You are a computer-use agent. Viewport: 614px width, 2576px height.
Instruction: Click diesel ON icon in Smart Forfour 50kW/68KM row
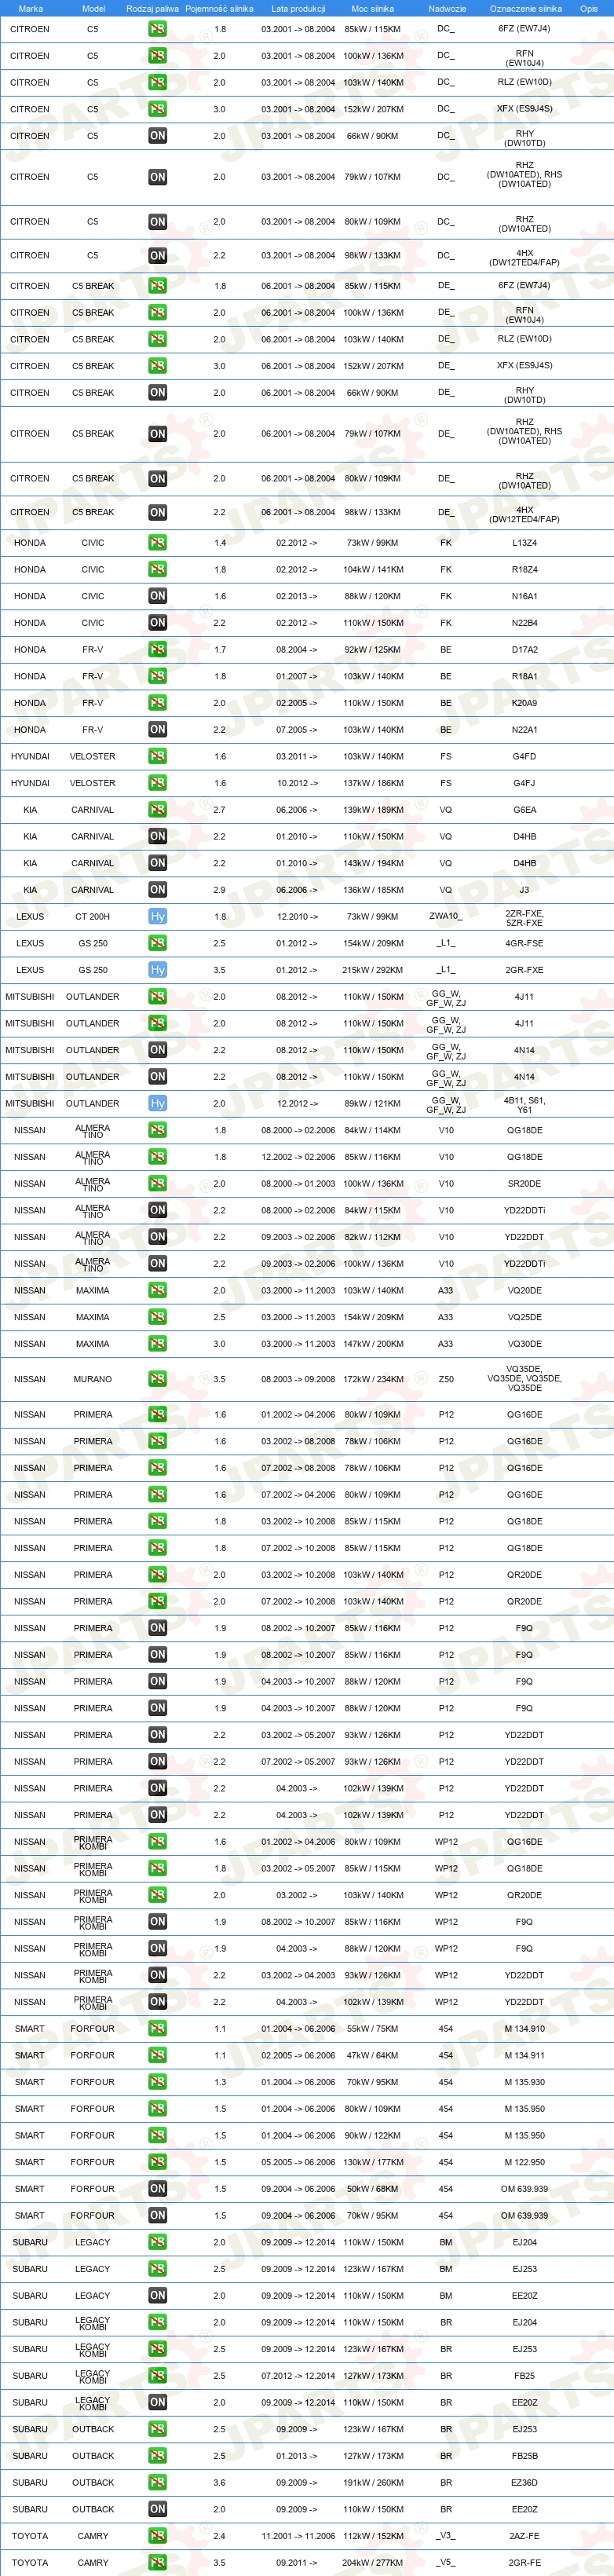click(157, 2189)
